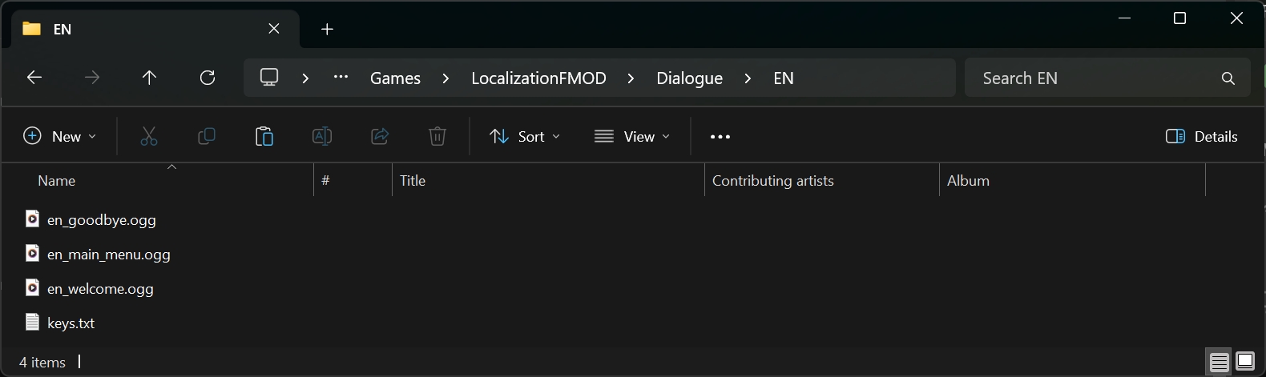Screen dimensions: 1266x377
Task: Select file name keys.txt
Action: click(x=71, y=323)
